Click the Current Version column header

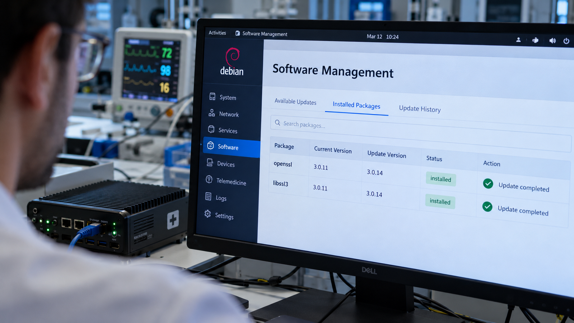tap(333, 150)
